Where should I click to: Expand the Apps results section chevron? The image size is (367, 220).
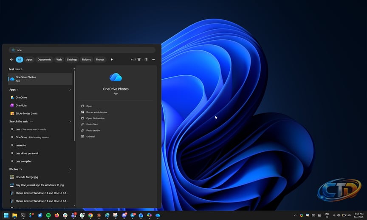pos(70,90)
